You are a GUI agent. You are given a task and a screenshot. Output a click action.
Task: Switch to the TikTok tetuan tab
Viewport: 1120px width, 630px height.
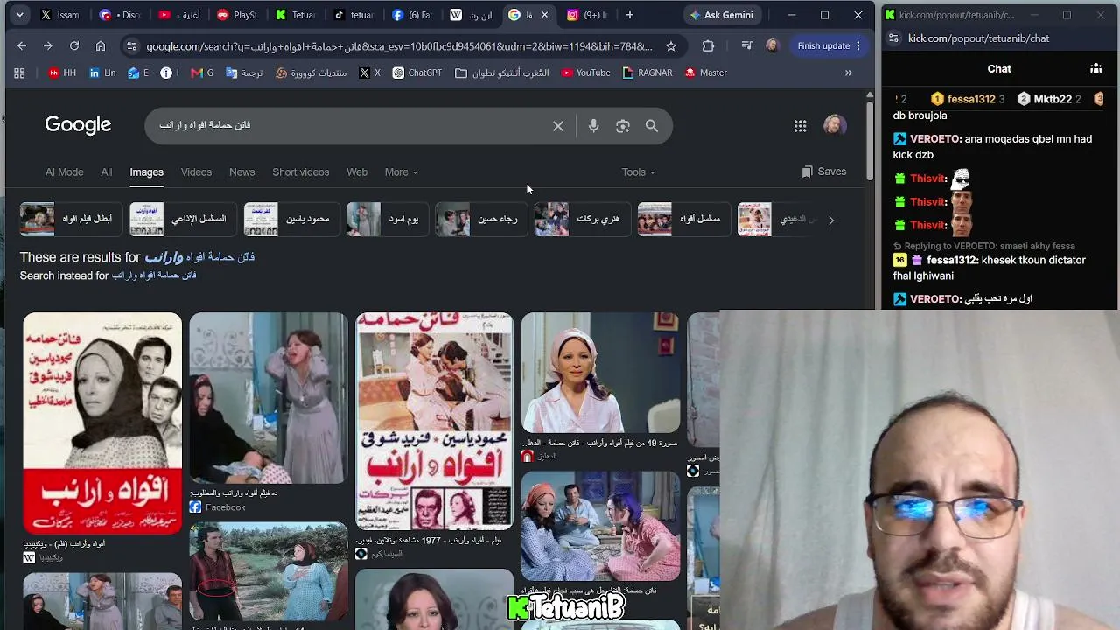[353, 15]
